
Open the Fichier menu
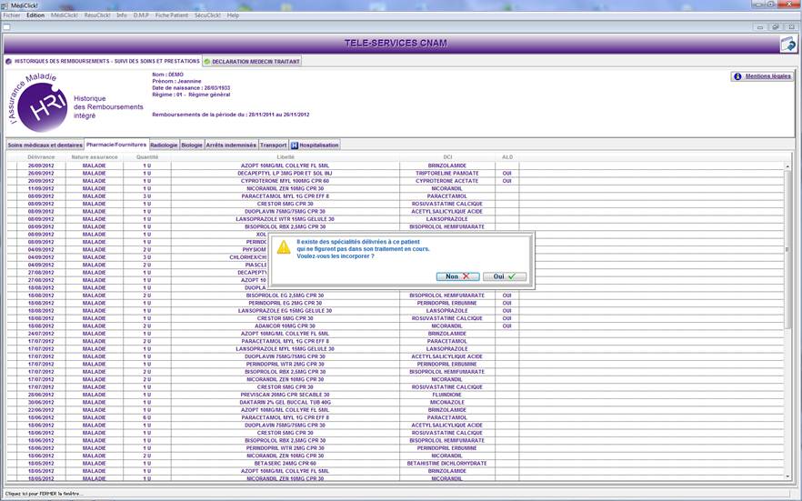tap(12, 15)
